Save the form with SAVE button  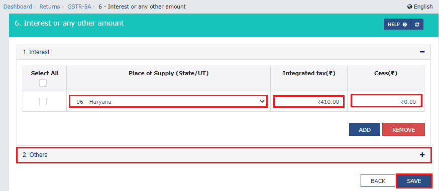coord(414,181)
